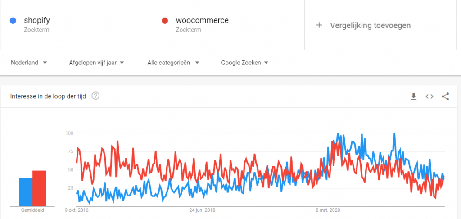Click the red average bar for woocommerce
The width and height of the screenshot is (461, 219).
pos(39,188)
